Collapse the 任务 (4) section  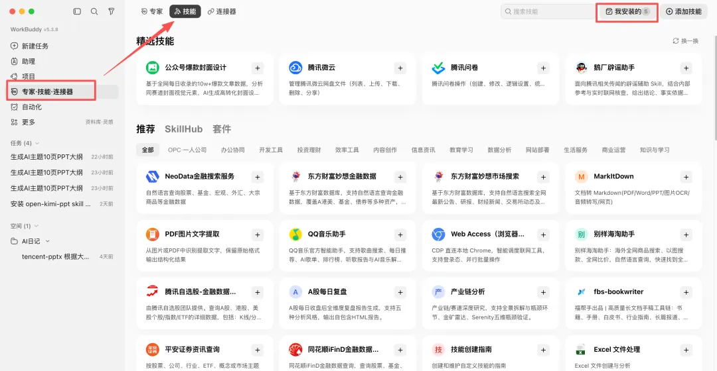[x=37, y=143]
